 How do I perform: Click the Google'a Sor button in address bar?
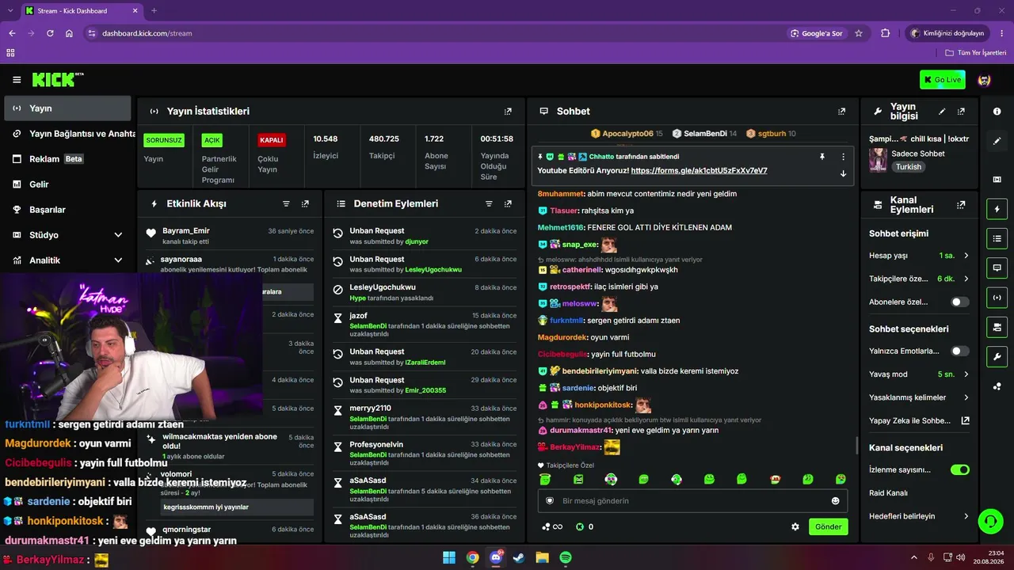click(817, 33)
